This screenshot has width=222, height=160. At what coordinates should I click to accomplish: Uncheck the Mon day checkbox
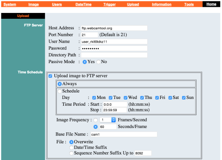(94, 98)
